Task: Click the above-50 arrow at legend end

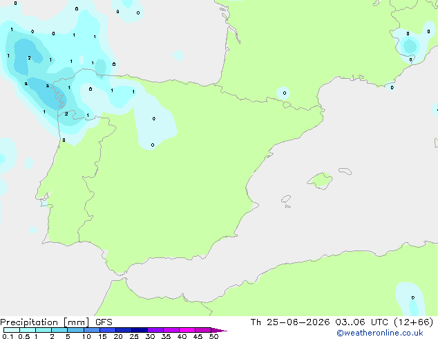Action: click(219, 330)
